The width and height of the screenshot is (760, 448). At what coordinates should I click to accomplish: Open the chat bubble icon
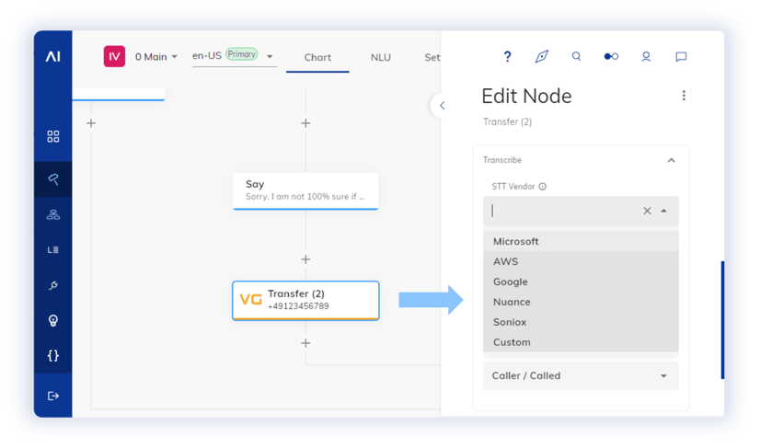[681, 57]
